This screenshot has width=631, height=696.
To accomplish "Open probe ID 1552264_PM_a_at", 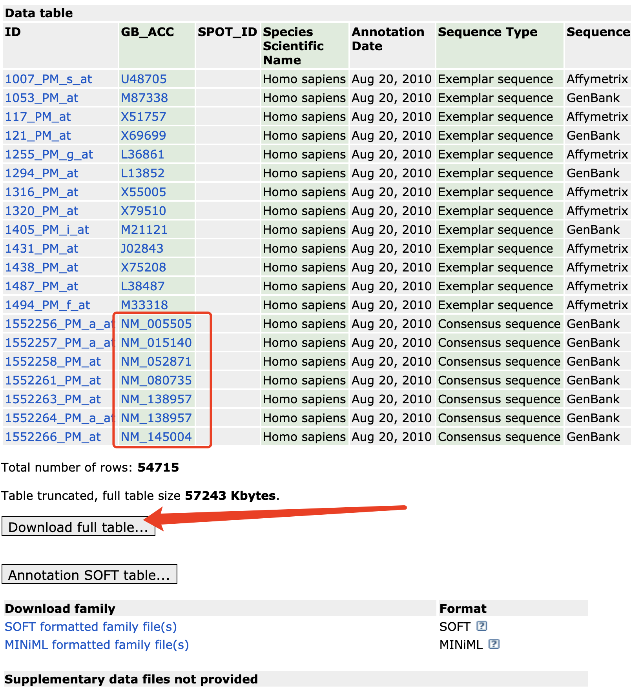I will (x=59, y=418).
